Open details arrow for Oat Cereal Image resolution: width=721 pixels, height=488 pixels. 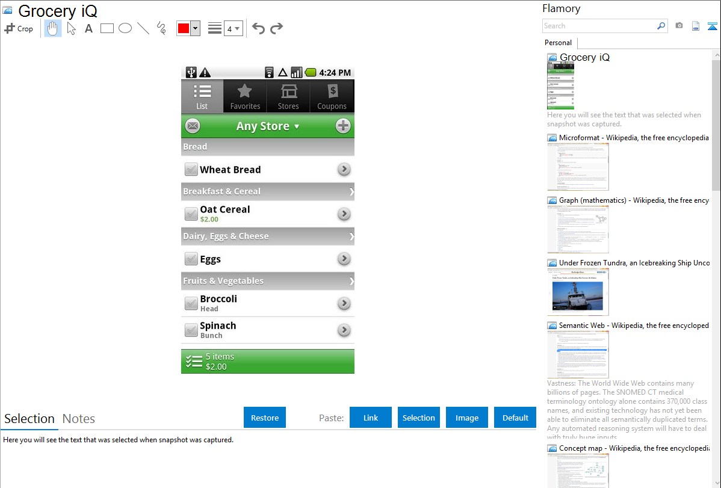(344, 214)
